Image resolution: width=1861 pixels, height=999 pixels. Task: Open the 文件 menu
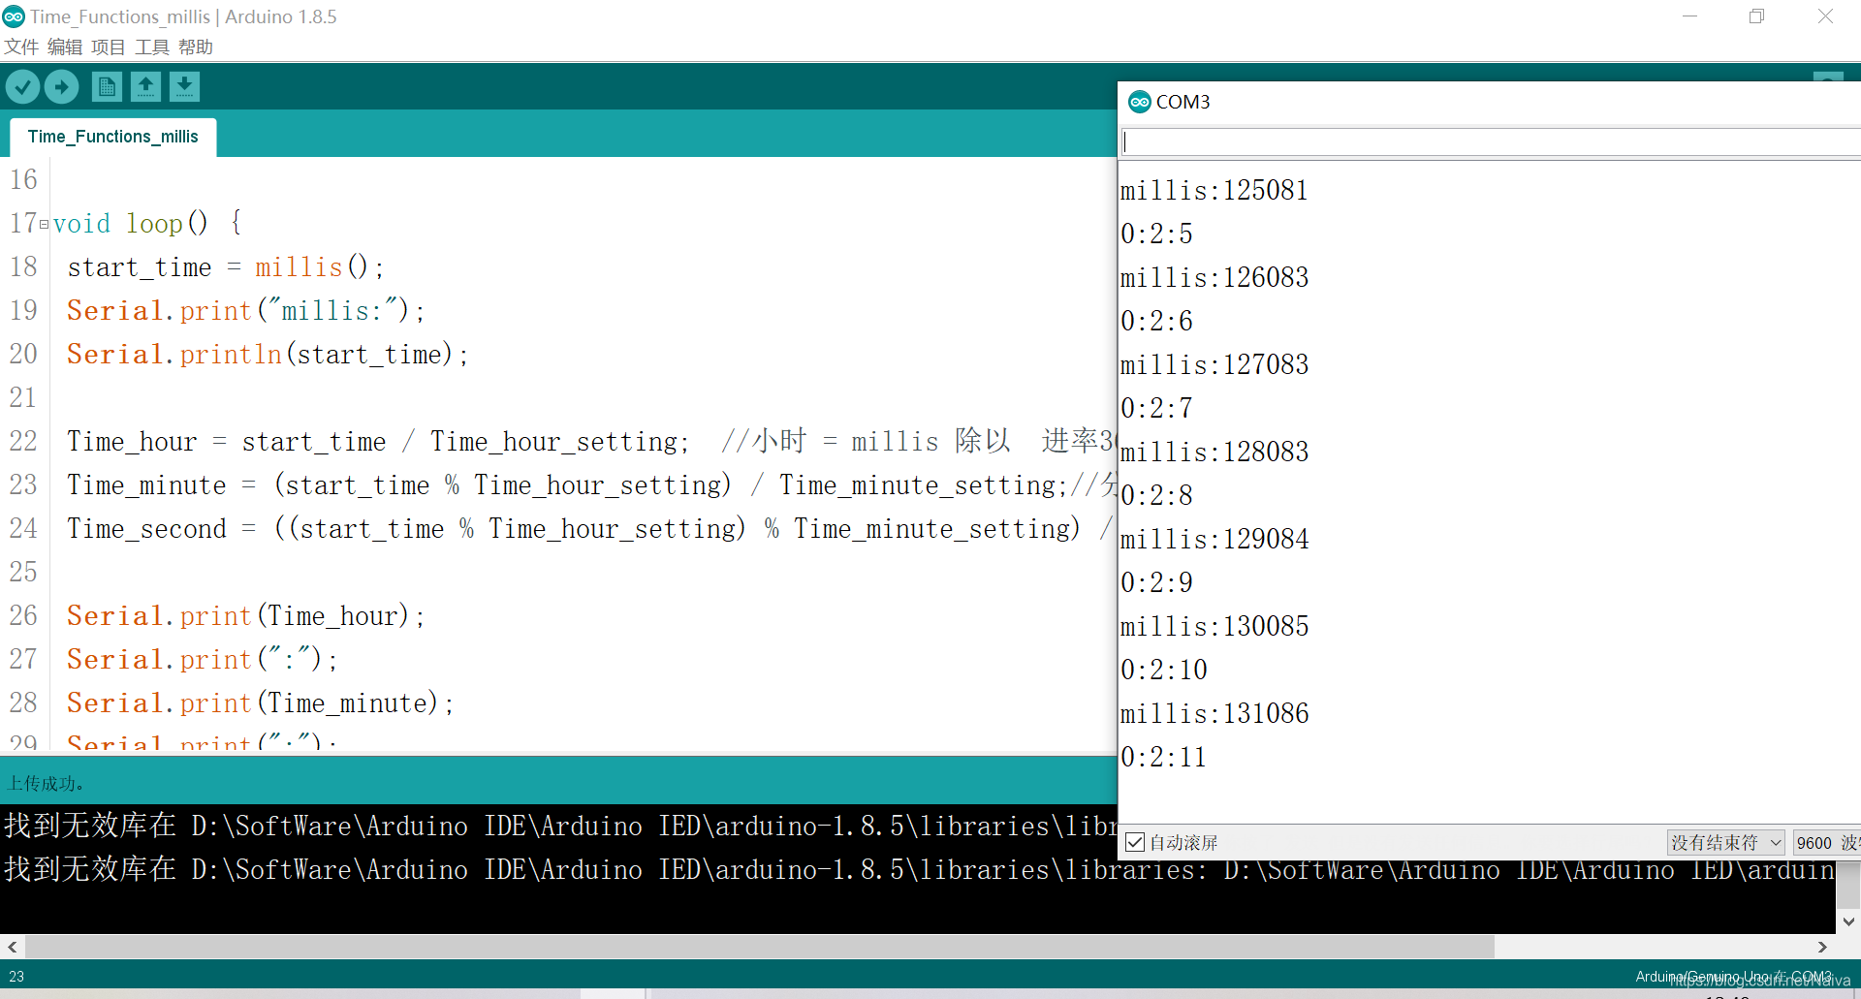tap(21, 47)
